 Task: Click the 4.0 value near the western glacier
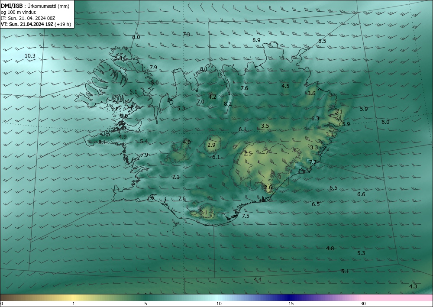pos(187,142)
